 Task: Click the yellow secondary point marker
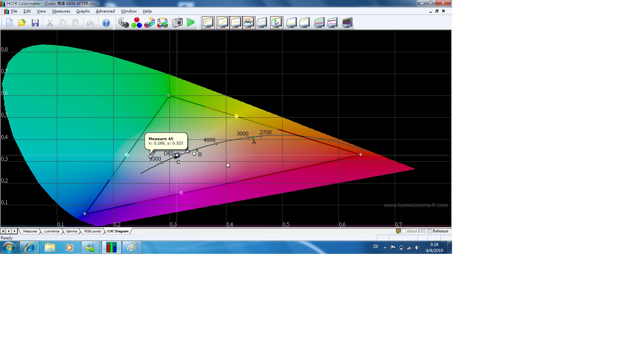236,116
